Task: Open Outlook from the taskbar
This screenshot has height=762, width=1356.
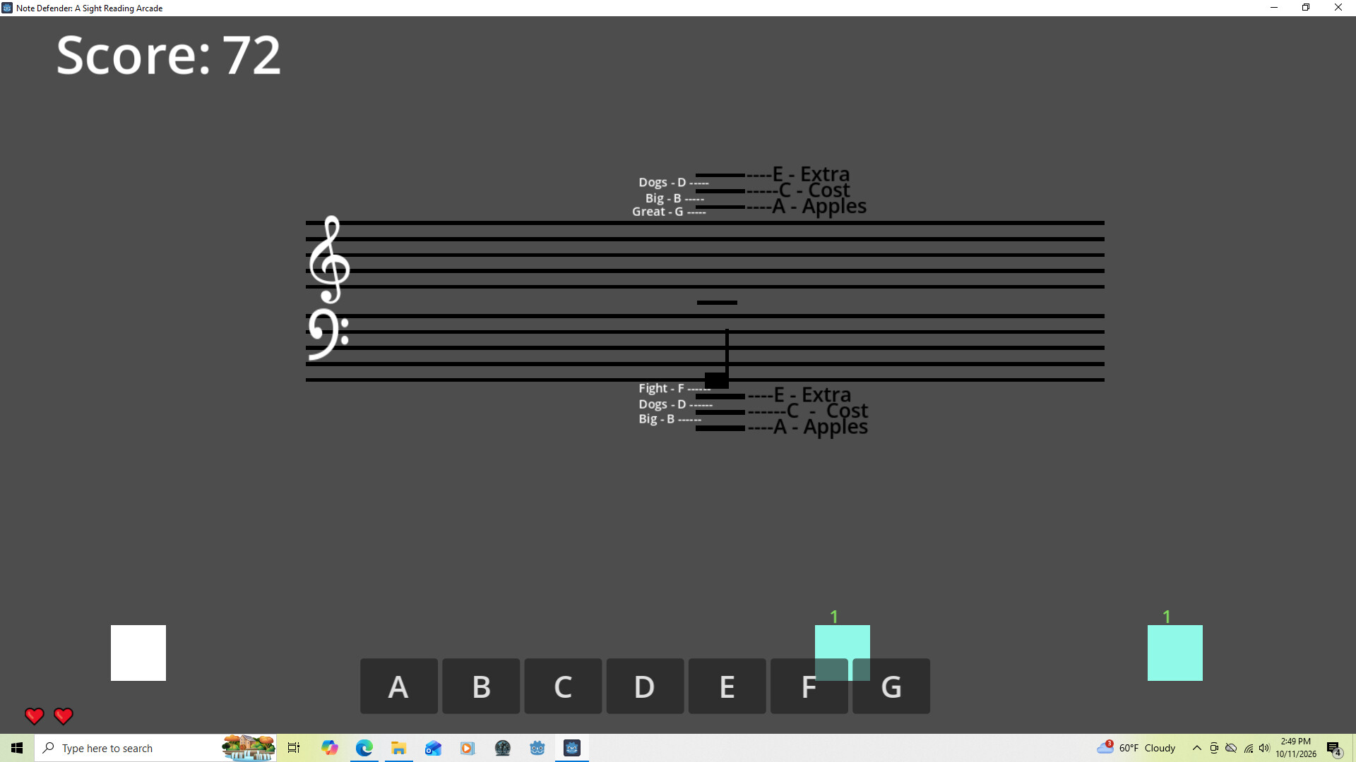Action: coord(433,748)
